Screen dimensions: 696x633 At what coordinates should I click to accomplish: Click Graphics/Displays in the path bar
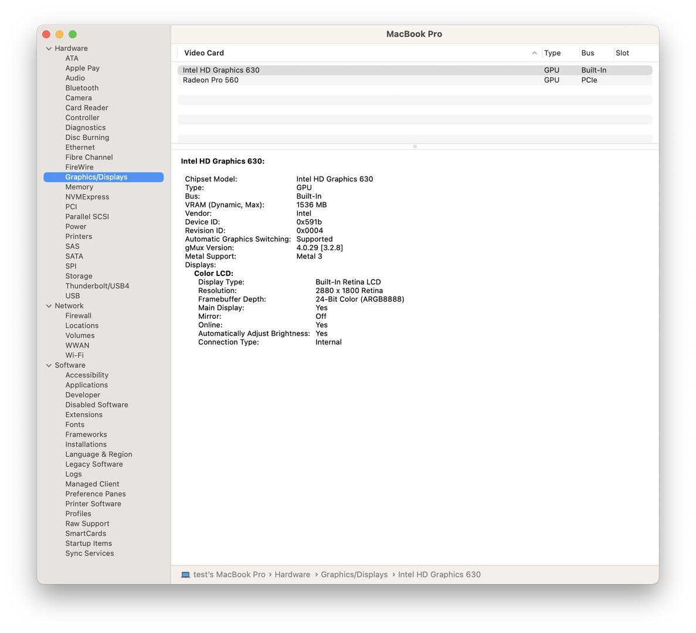pos(354,575)
